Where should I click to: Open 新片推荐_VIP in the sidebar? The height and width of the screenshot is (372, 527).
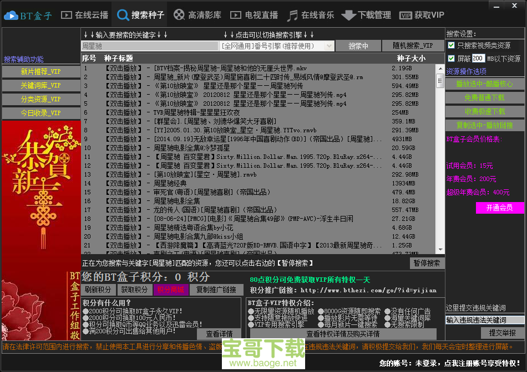coord(40,71)
